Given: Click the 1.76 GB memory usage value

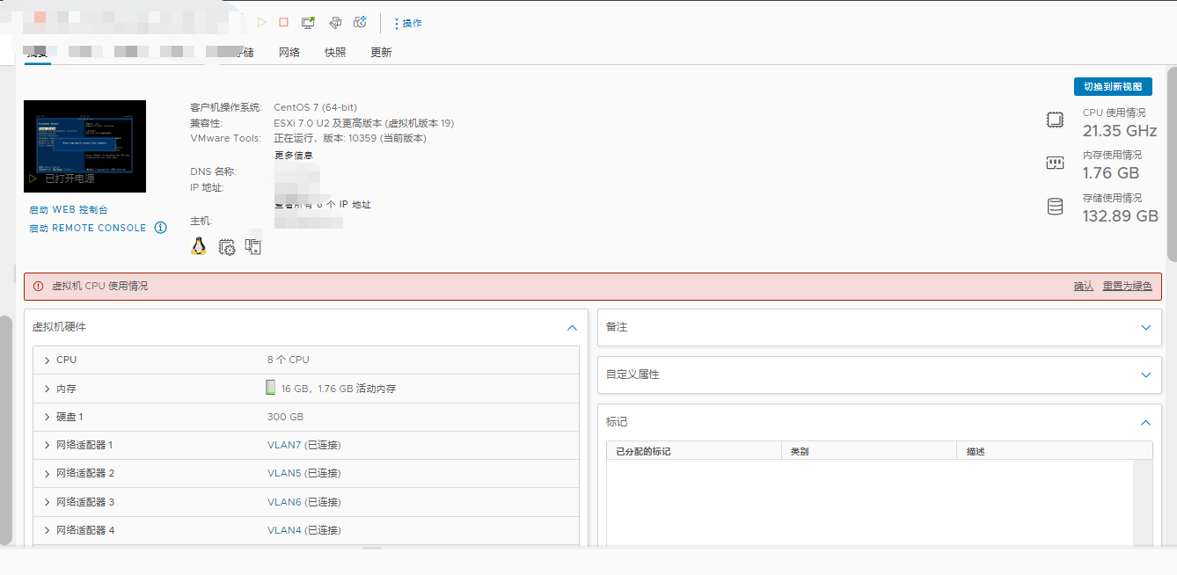Looking at the screenshot, I should coord(1110,172).
